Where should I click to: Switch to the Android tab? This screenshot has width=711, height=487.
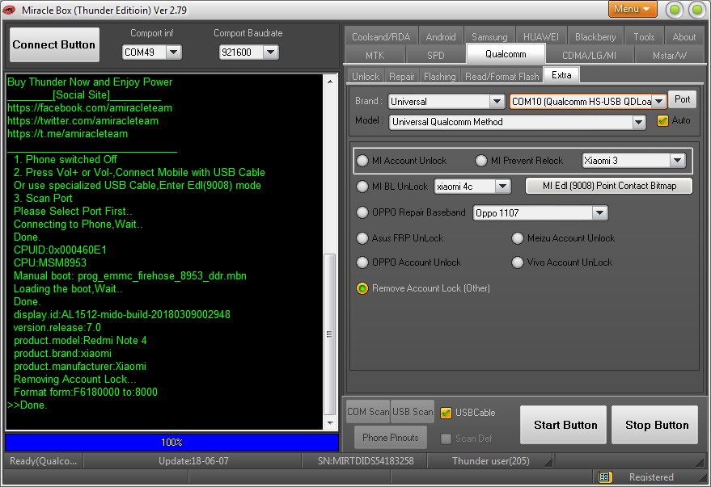pos(441,36)
